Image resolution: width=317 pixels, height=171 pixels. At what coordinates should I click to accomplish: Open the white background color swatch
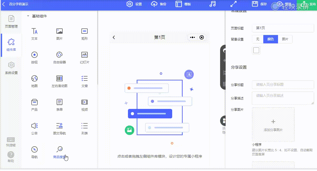(256, 50)
